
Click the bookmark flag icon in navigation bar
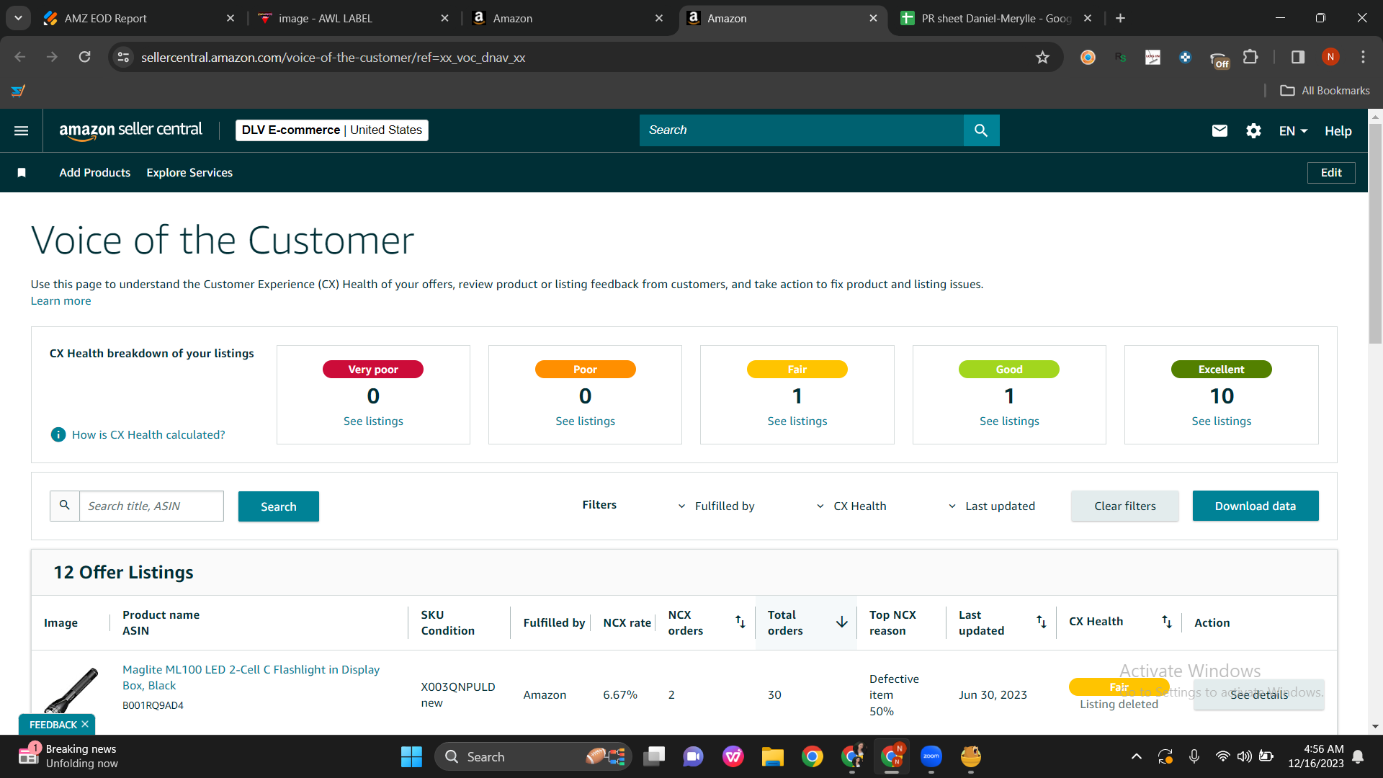(x=22, y=172)
